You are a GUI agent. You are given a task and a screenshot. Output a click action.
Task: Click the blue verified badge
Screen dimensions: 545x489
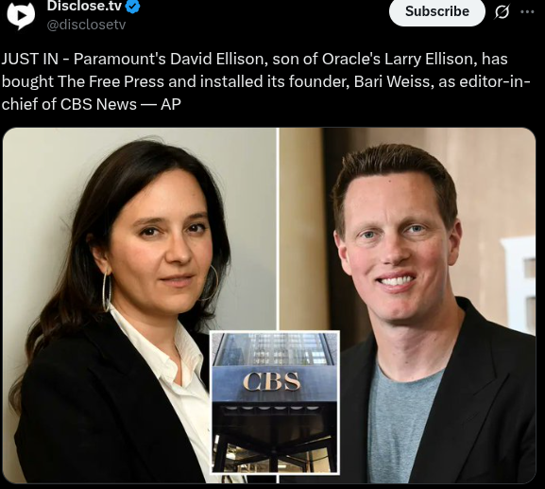132,7
